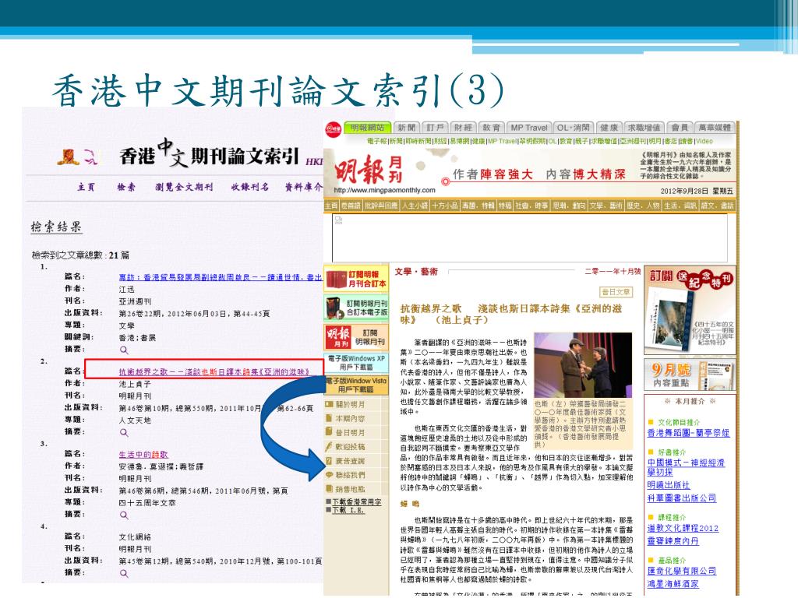
Task: Click the 下載 I.E. link
Action: 348,509
